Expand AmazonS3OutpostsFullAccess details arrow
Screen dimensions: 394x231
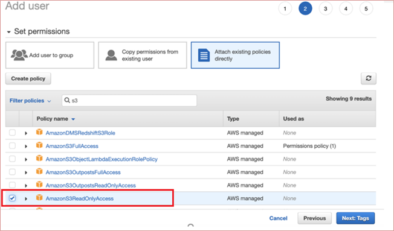click(x=26, y=172)
